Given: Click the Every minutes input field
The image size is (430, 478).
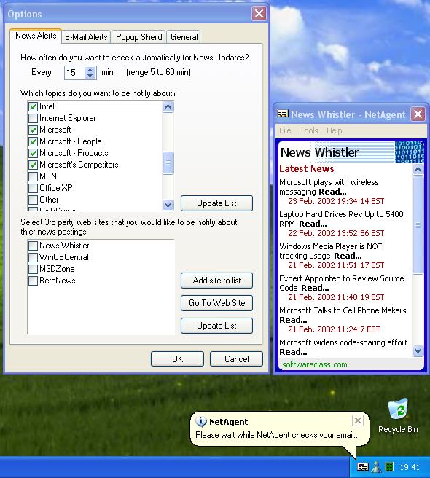Looking at the screenshot, I should [x=75, y=73].
